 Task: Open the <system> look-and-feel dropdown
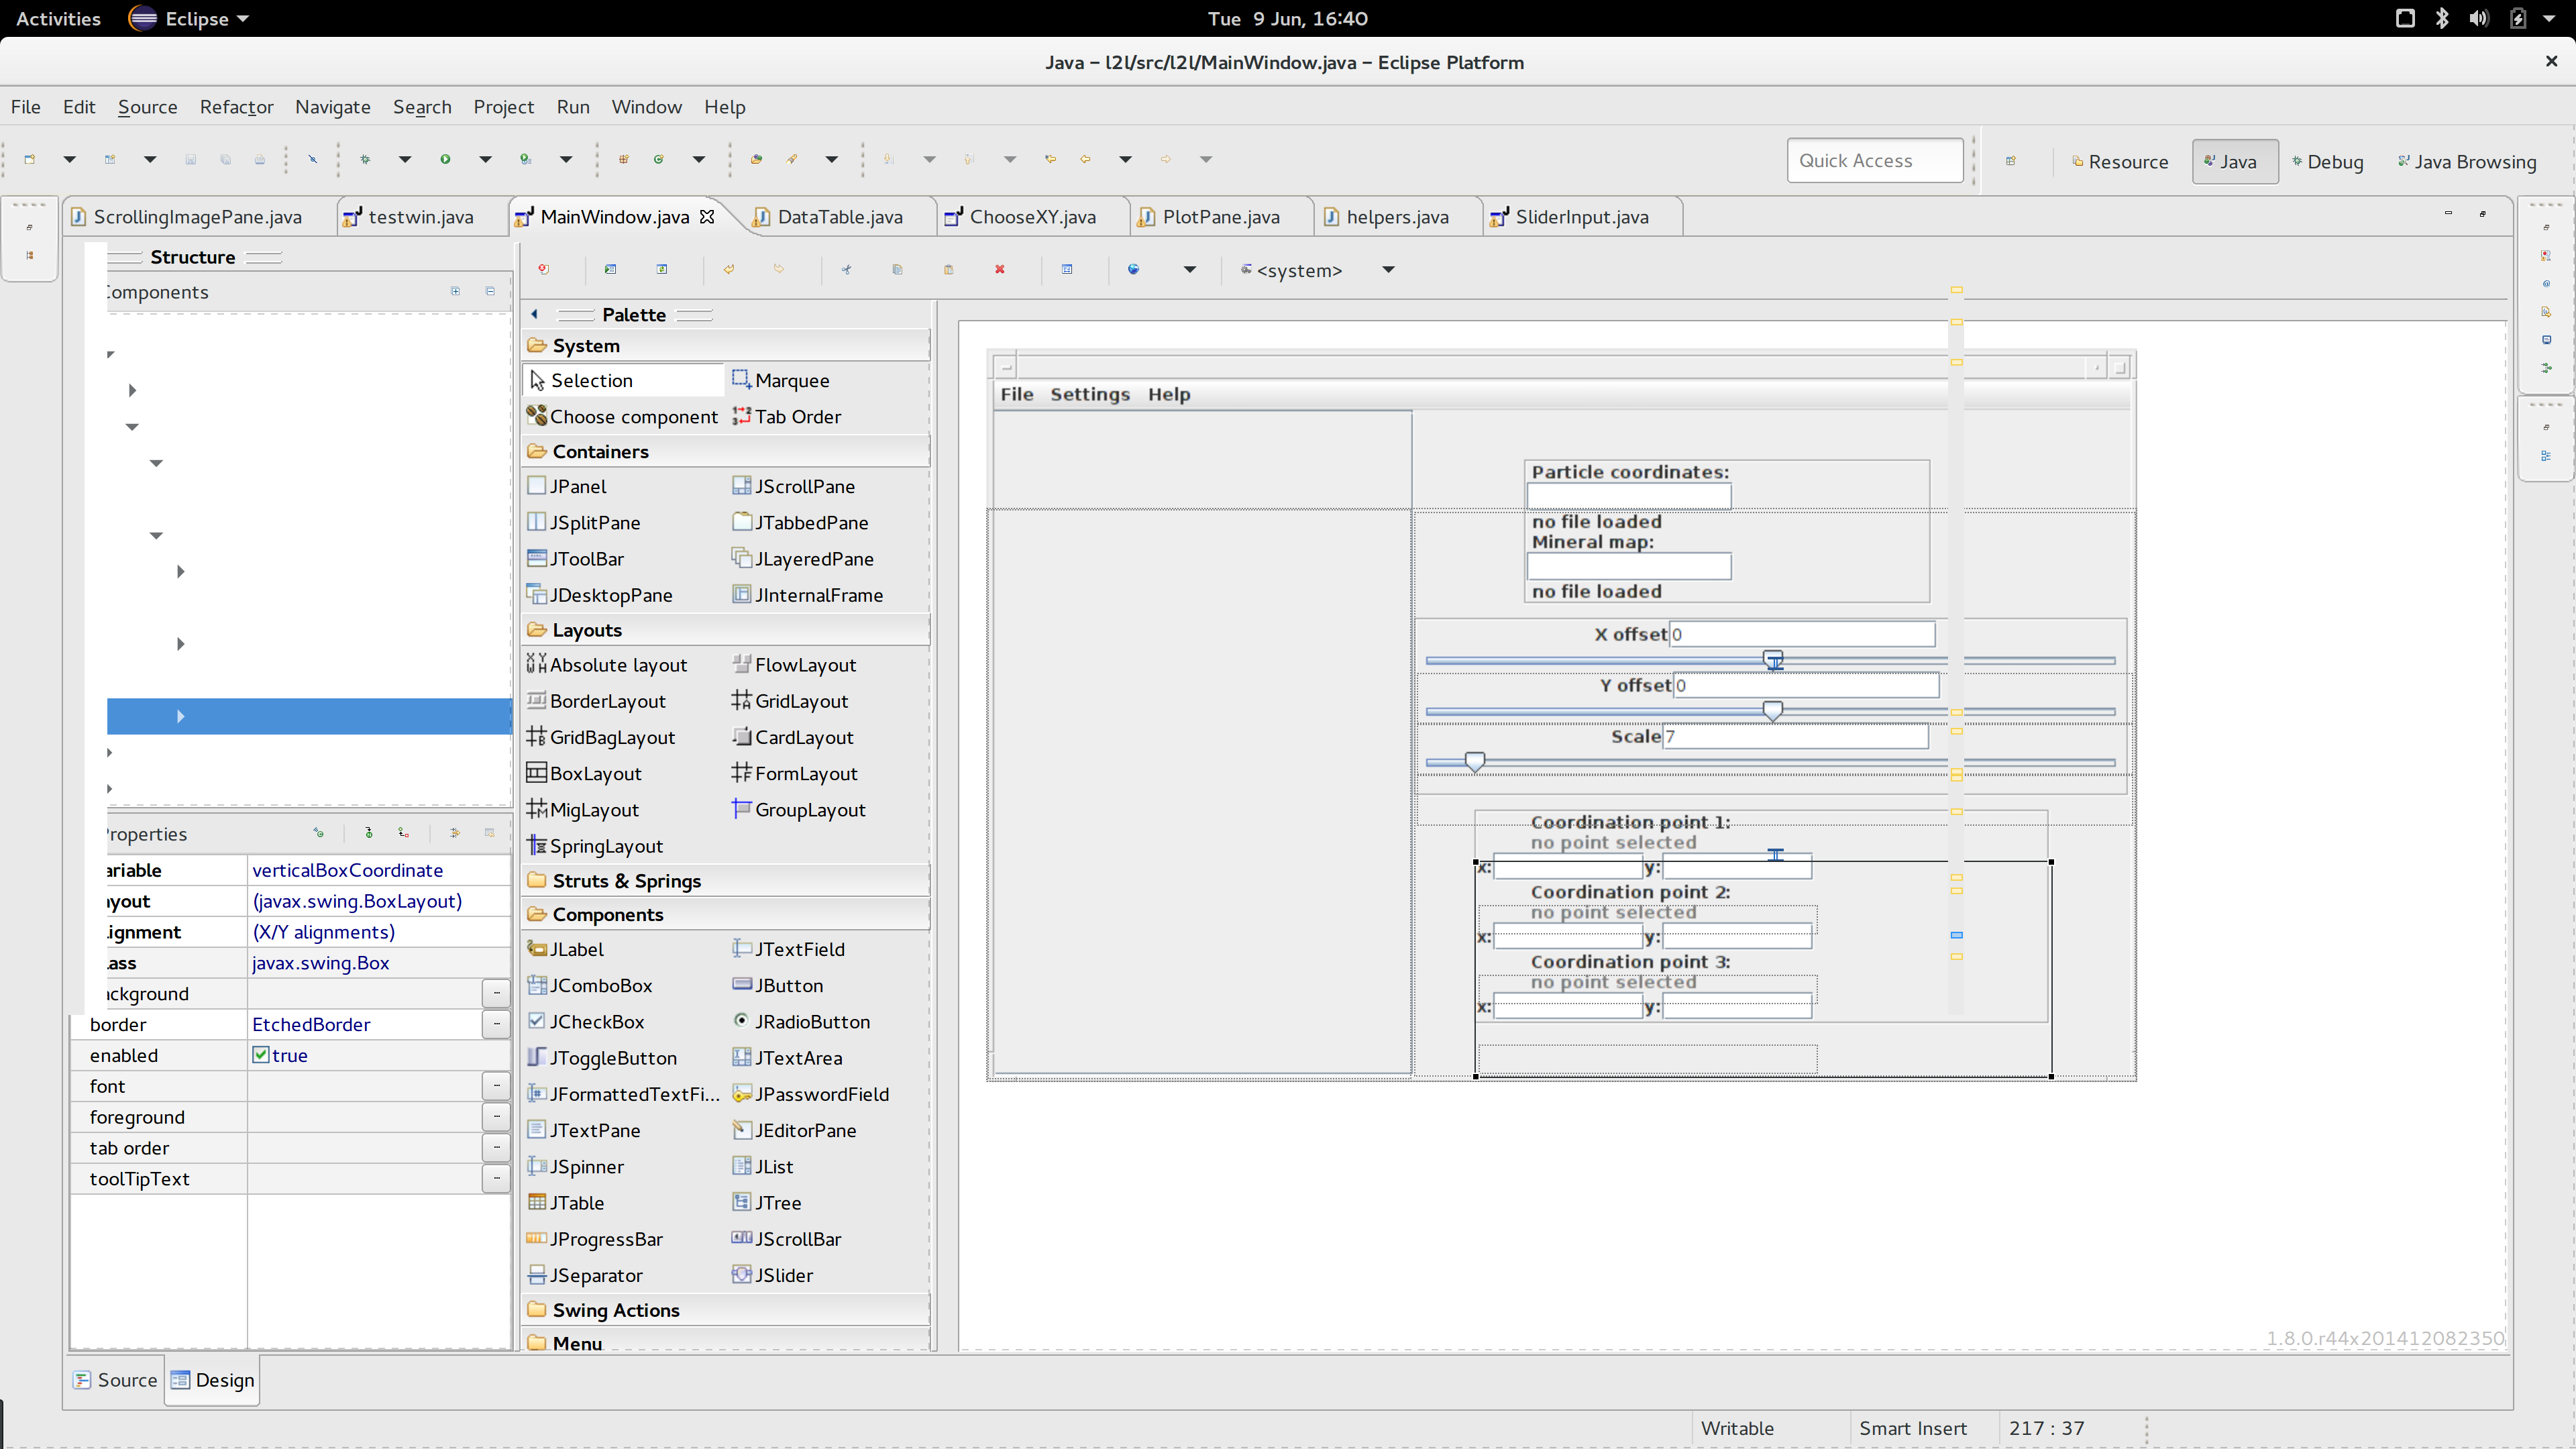(x=1387, y=270)
